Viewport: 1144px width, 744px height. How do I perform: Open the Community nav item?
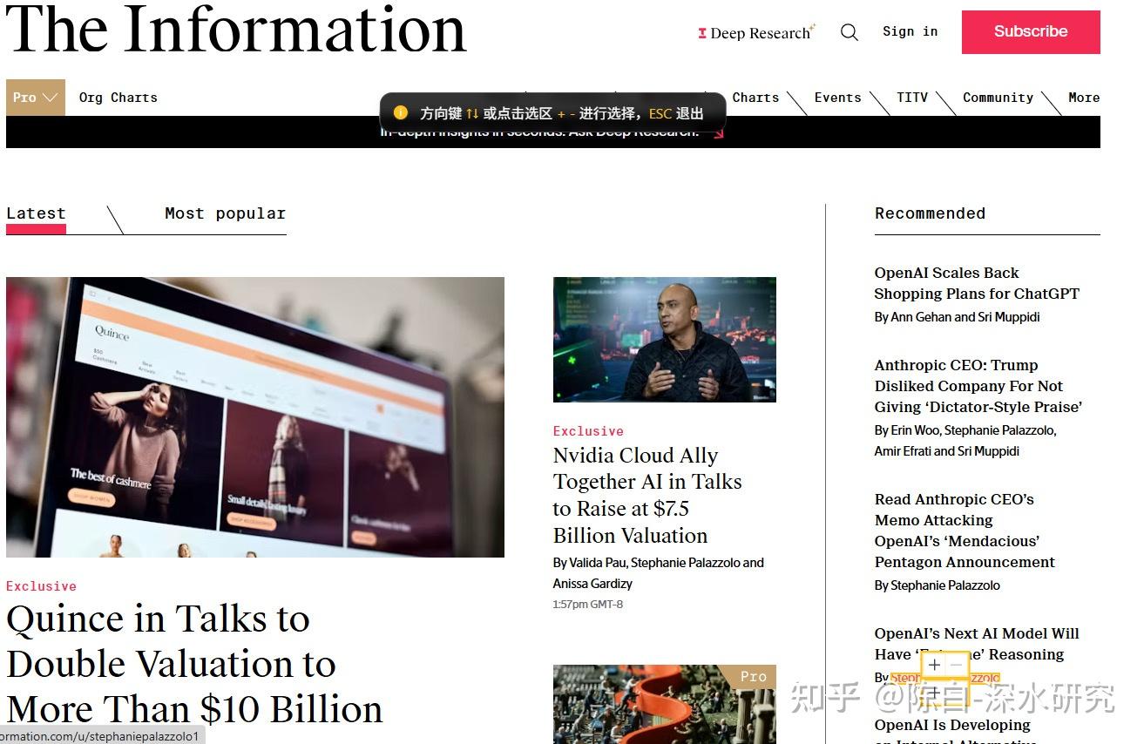pyautogui.click(x=998, y=98)
